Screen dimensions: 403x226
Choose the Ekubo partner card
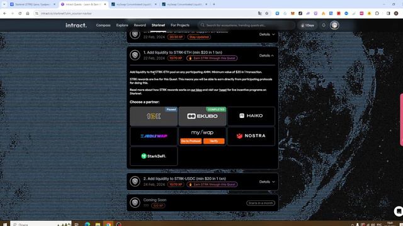pyautogui.click(x=202, y=116)
